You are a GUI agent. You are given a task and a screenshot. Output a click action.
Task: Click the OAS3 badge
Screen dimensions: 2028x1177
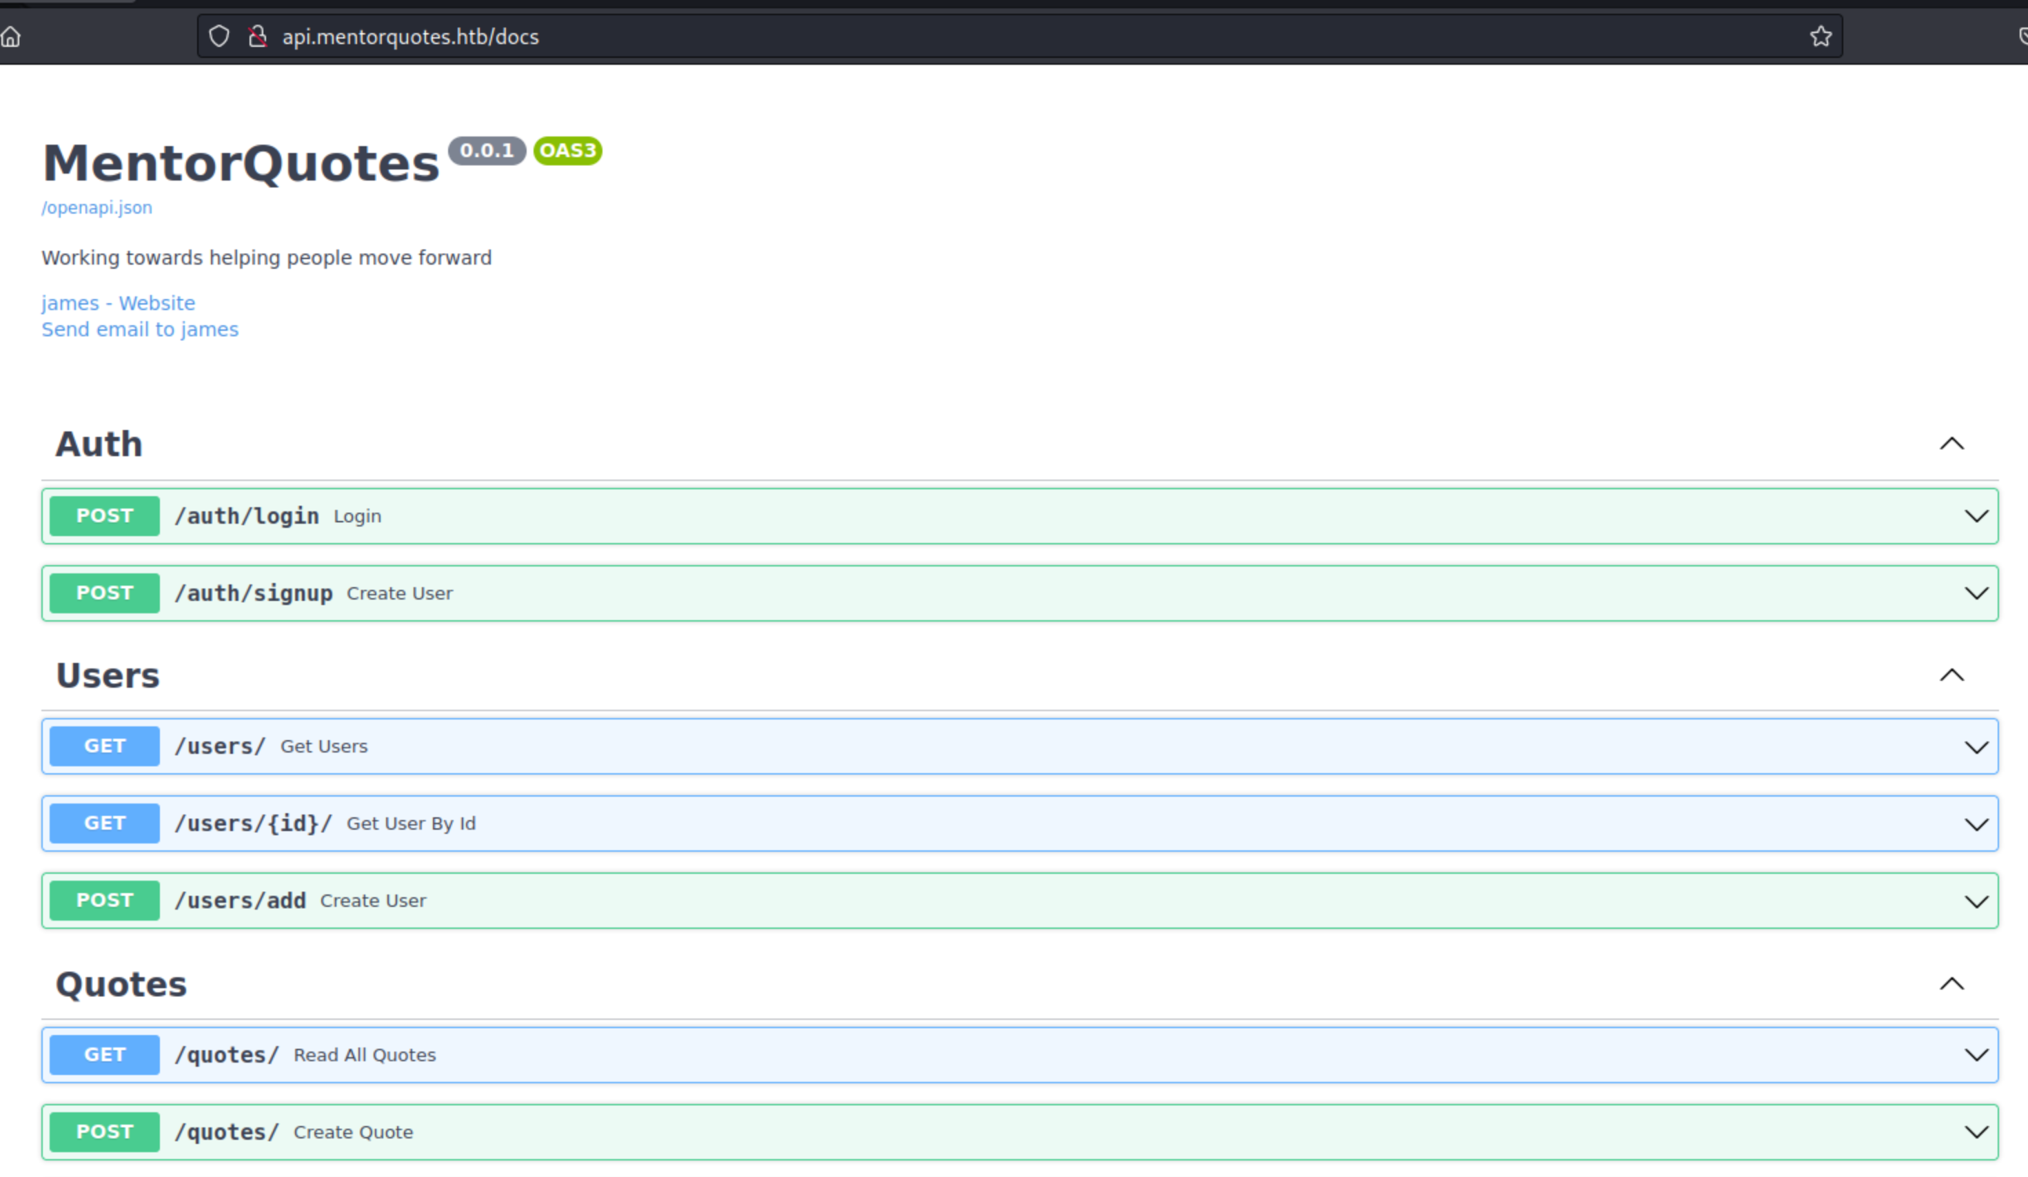[567, 150]
